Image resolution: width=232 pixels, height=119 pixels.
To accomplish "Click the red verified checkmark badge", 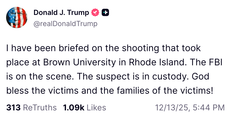I will point(95,12).
